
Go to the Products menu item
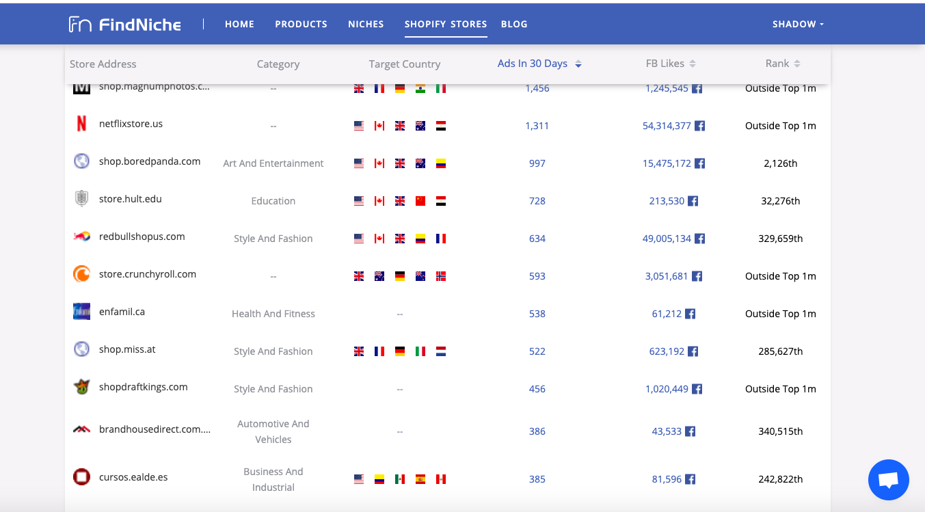coord(301,24)
